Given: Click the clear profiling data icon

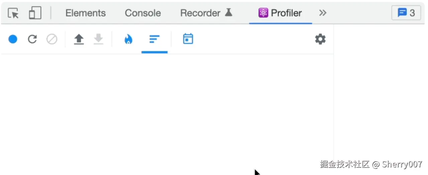Looking at the screenshot, I should click(x=52, y=39).
